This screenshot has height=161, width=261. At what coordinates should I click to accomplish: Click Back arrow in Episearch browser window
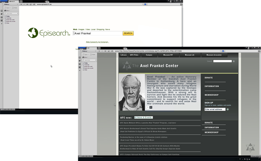tap(21, 4)
